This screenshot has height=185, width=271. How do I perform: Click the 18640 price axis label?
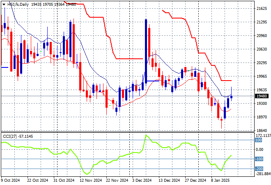coord(261,131)
